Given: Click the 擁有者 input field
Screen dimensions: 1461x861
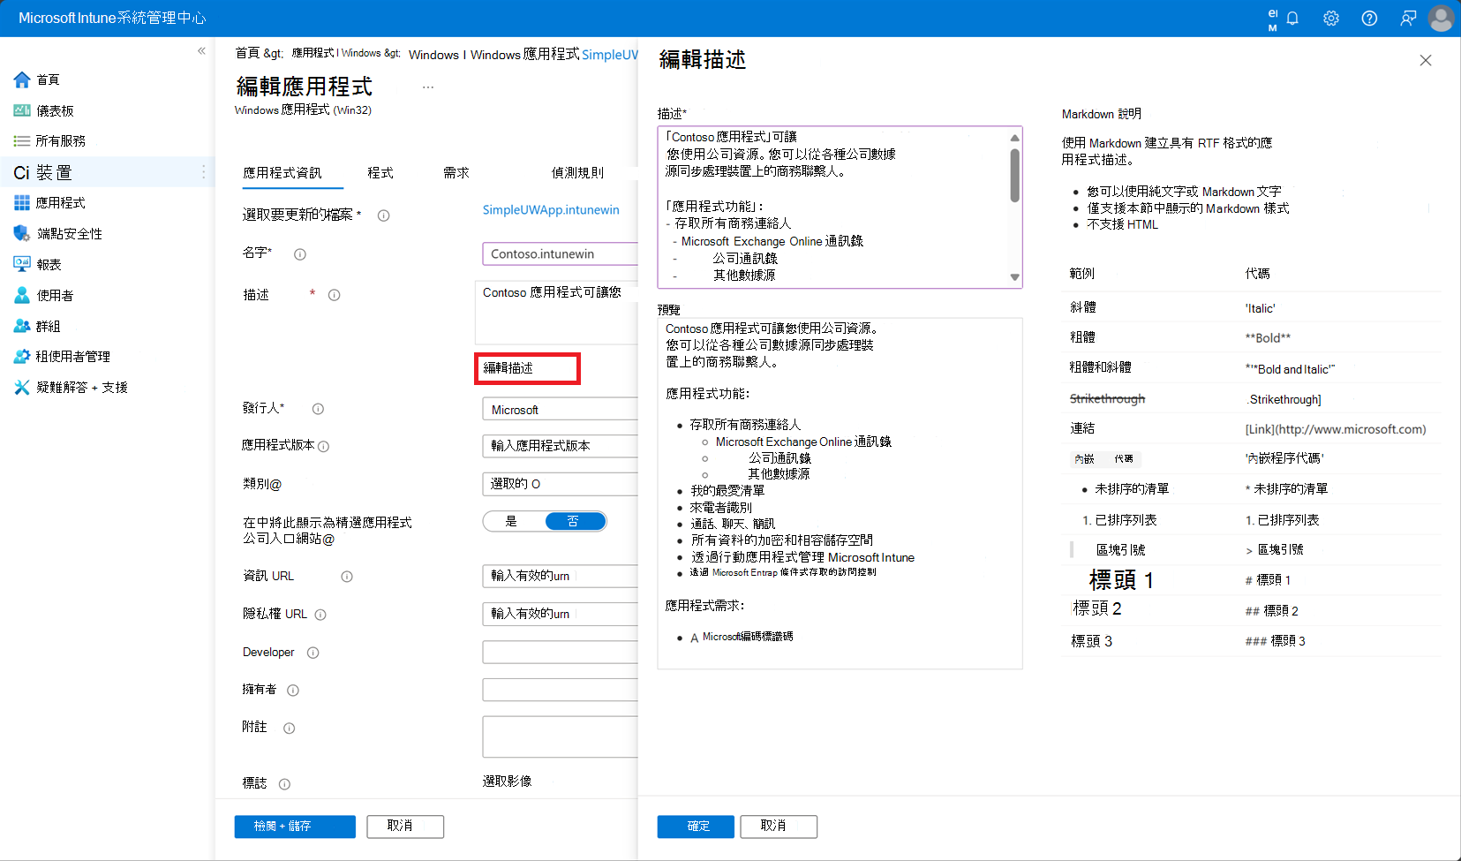Looking at the screenshot, I should (561, 690).
